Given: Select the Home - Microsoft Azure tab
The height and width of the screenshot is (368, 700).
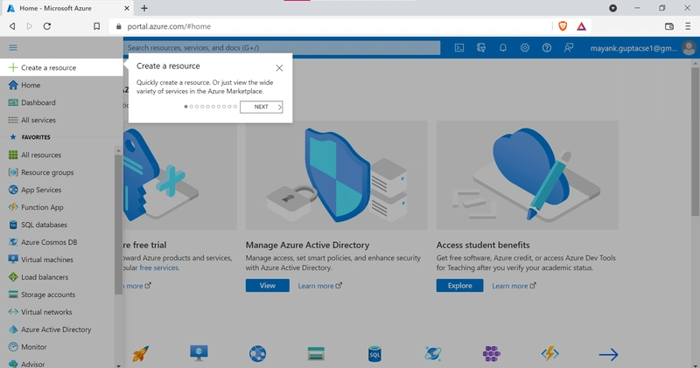Looking at the screenshot, I should (x=67, y=8).
